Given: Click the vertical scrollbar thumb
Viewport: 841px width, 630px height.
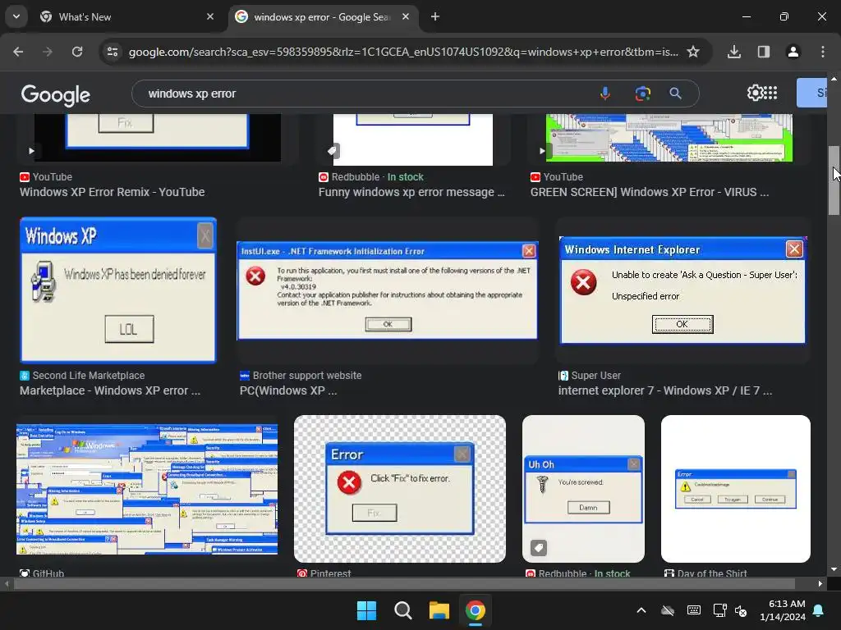Looking at the screenshot, I should point(834,180).
